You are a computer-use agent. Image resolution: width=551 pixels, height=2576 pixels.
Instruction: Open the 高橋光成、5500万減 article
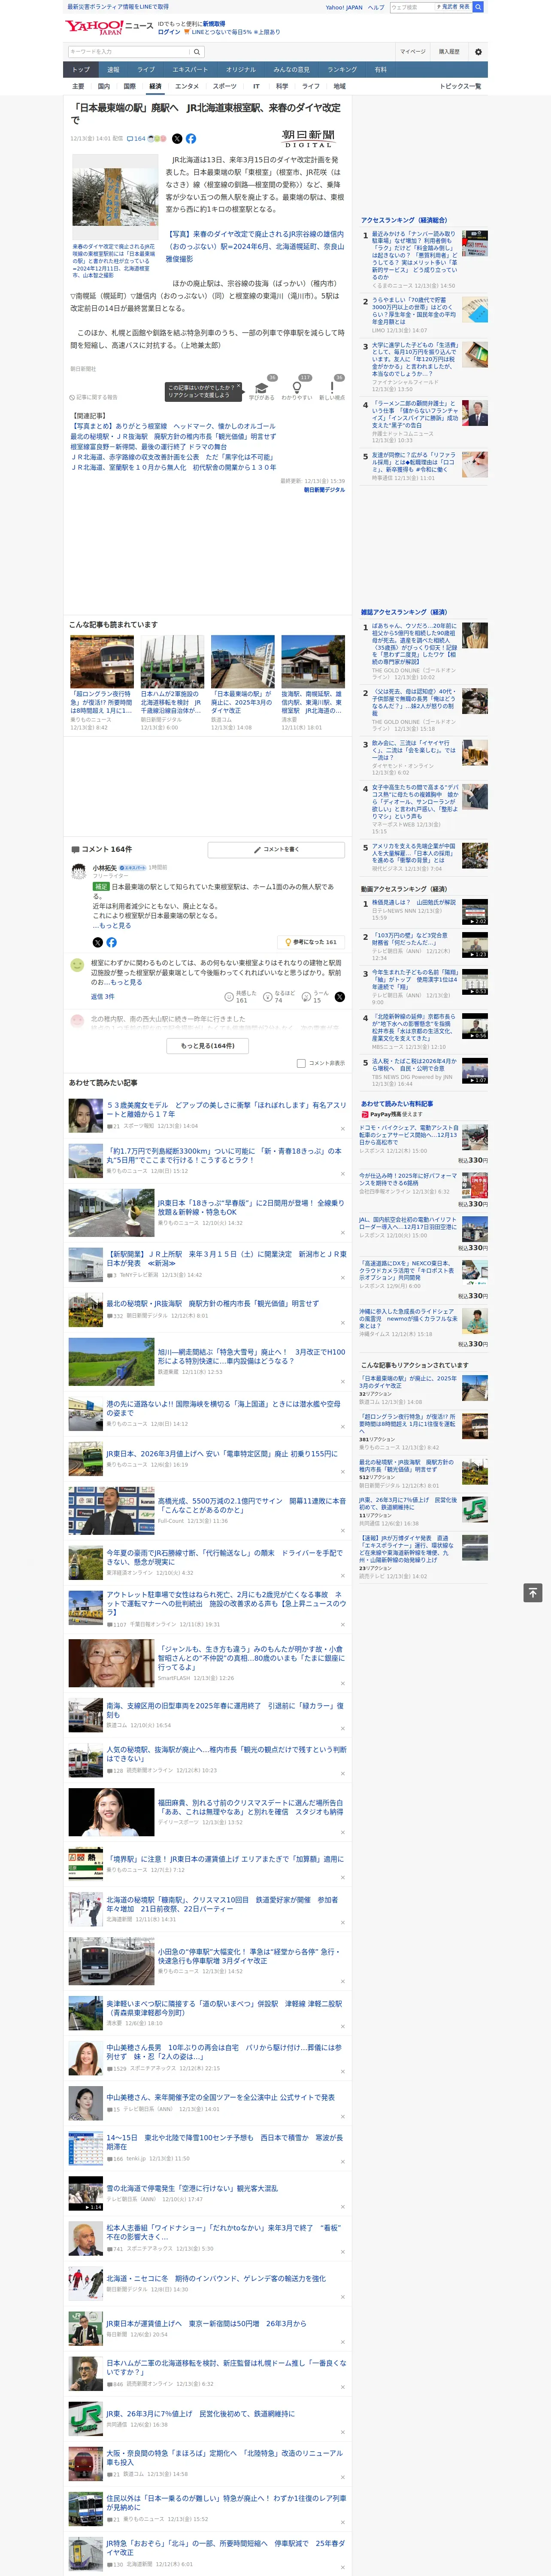pos(251,1505)
